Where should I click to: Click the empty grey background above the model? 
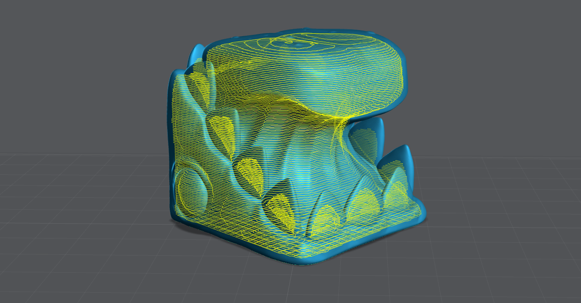[x=290, y=14]
